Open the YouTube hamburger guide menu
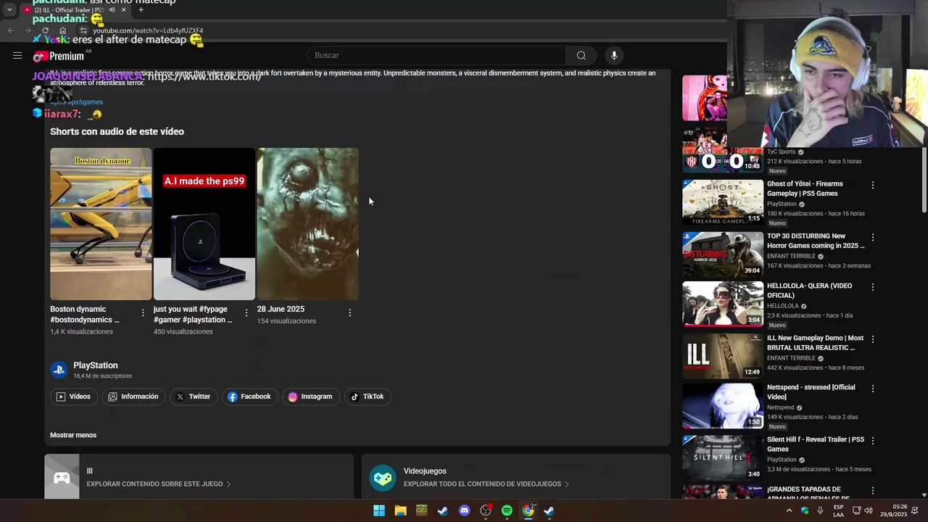This screenshot has height=522, width=928. pyautogui.click(x=17, y=55)
